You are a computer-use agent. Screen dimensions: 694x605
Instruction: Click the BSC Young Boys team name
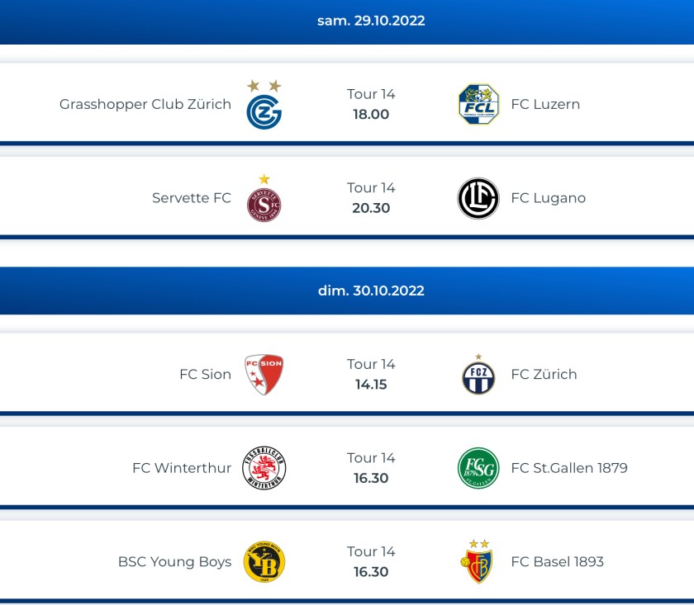(x=174, y=562)
